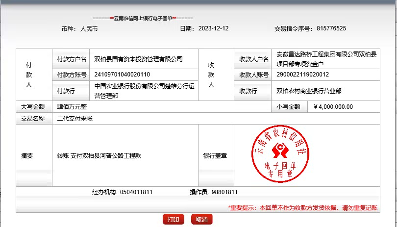Select payee account number 2900022119020012
The width and height of the screenshot is (397, 227).
pyautogui.click(x=302, y=75)
